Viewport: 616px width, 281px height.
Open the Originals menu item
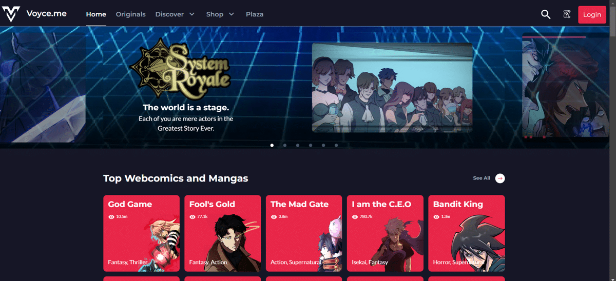(130, 14)
